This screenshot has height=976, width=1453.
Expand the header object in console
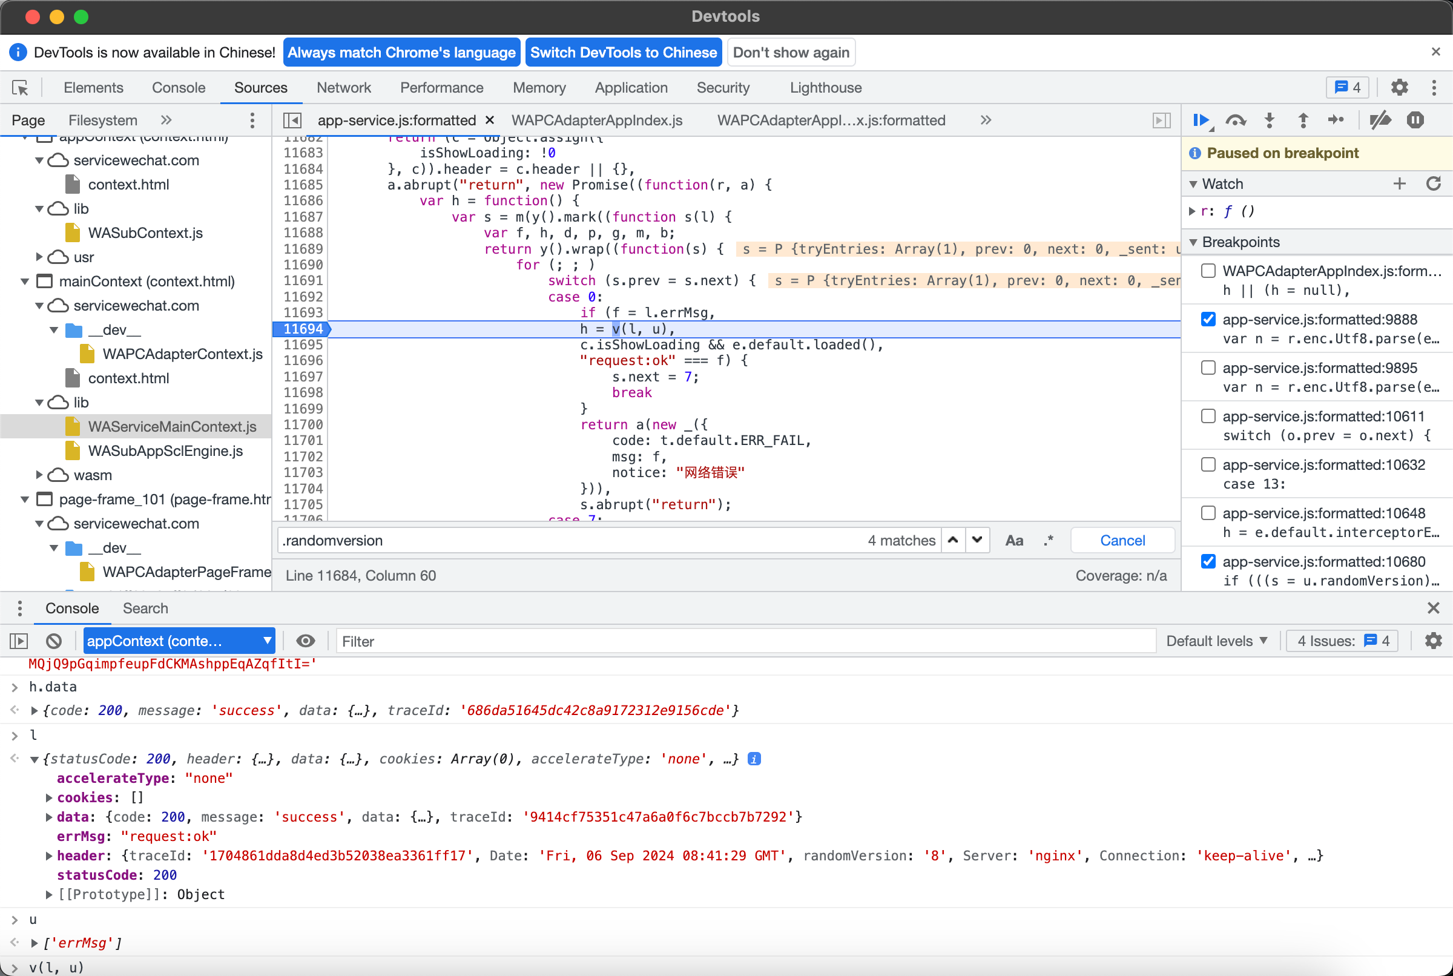click(x=49, y=856)
